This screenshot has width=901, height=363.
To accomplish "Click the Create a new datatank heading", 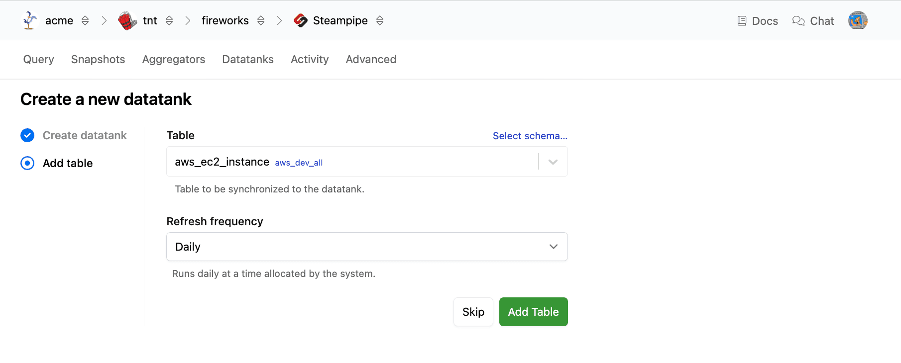I will 106,99.
